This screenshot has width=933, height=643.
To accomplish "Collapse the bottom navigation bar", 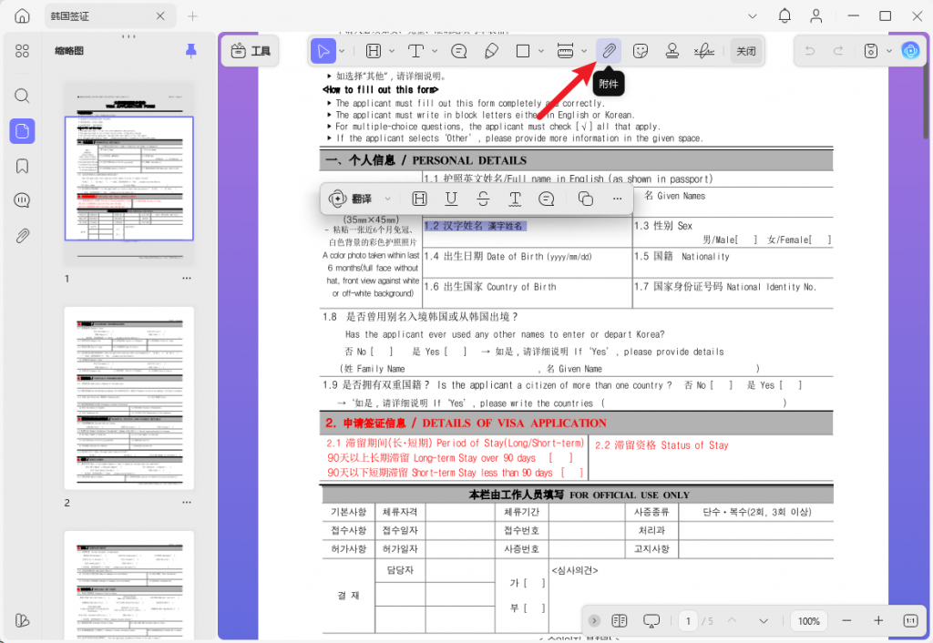I will tap(594, 621).
